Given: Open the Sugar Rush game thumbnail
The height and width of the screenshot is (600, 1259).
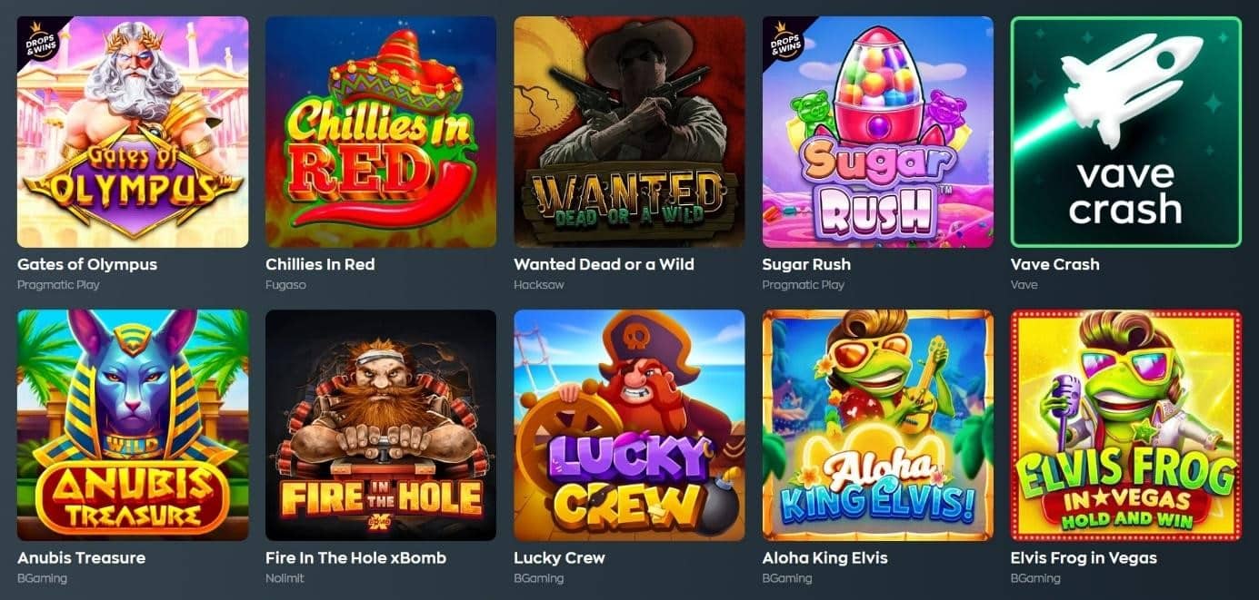Looking at the screenshot, I should point(877,132).
